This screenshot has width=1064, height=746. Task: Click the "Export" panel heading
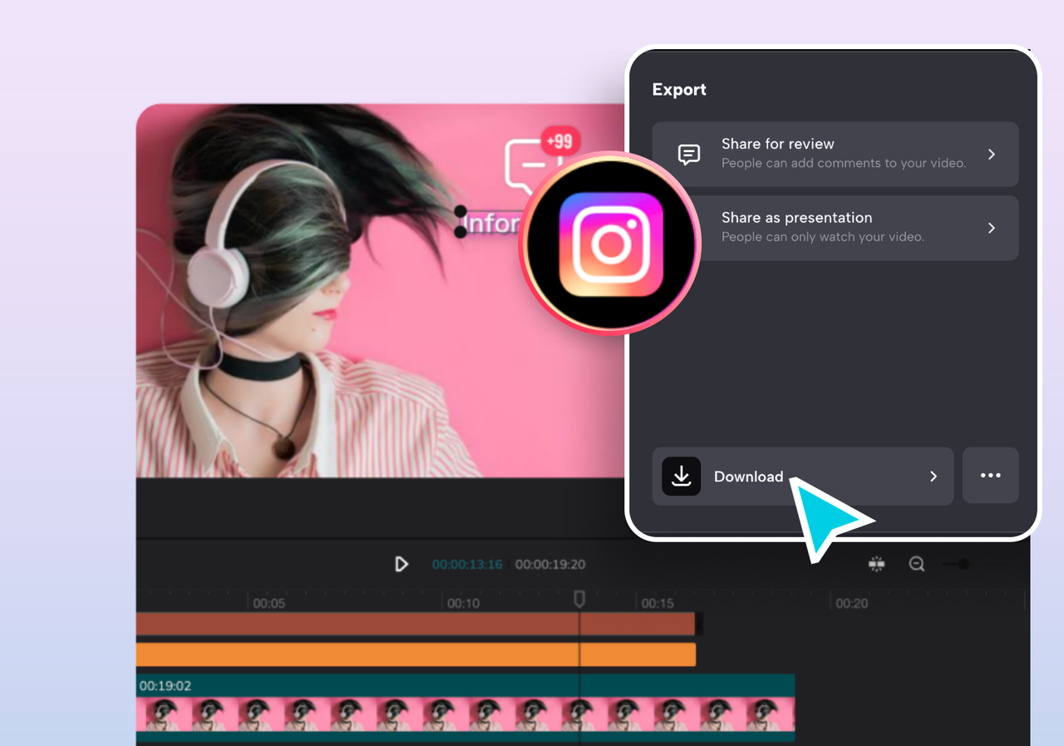point(679,90)
